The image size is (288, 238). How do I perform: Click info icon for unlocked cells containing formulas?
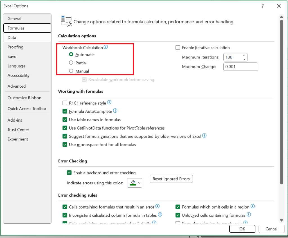point(249,214)
